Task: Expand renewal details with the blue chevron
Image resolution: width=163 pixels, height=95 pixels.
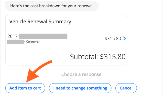Action: (x=125, y=38)
